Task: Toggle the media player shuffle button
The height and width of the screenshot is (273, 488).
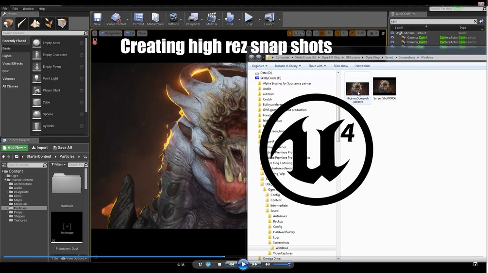Action: 200,264
